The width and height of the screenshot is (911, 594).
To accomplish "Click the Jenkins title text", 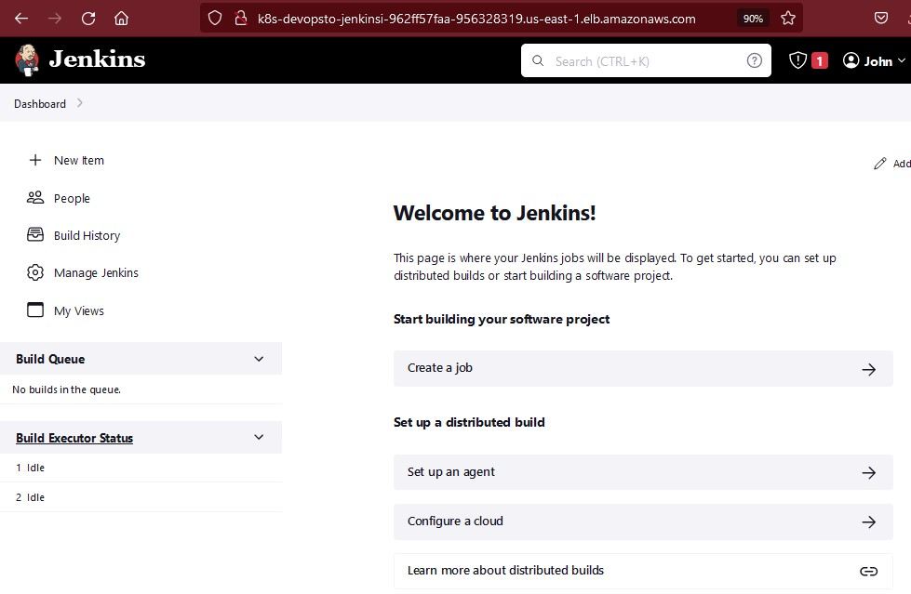I will point(97,59).
